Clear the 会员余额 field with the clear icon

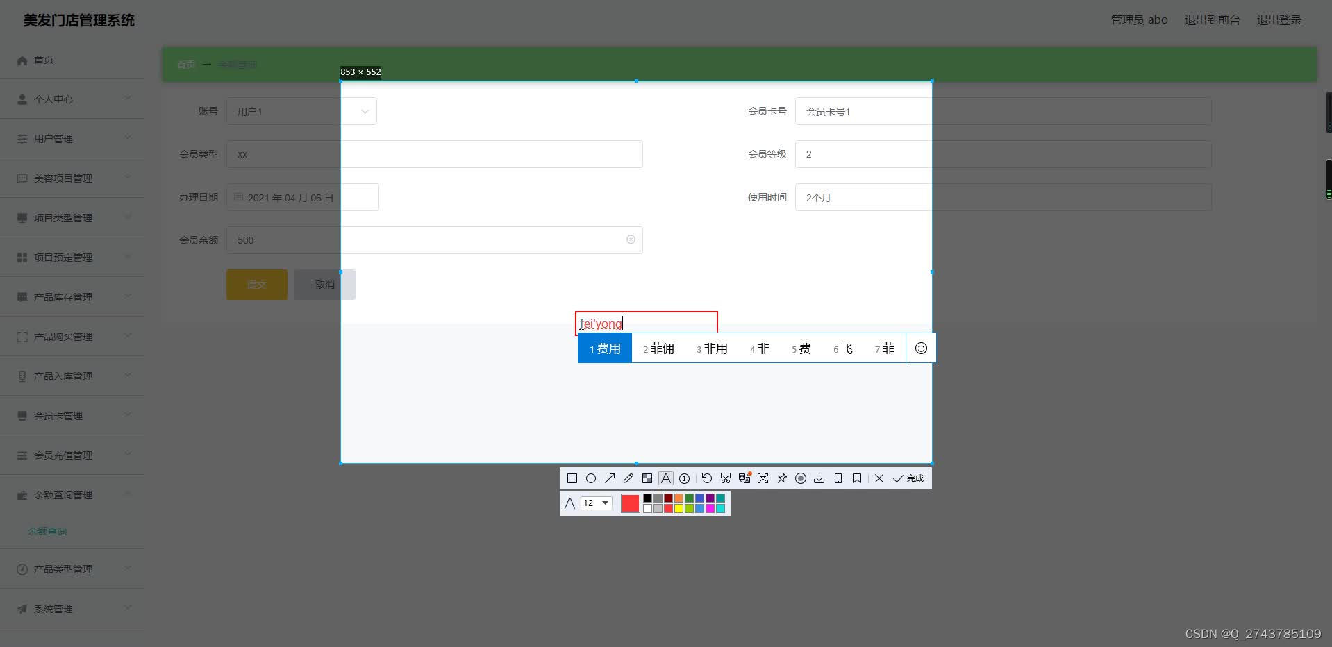click(x=631, y=240)
